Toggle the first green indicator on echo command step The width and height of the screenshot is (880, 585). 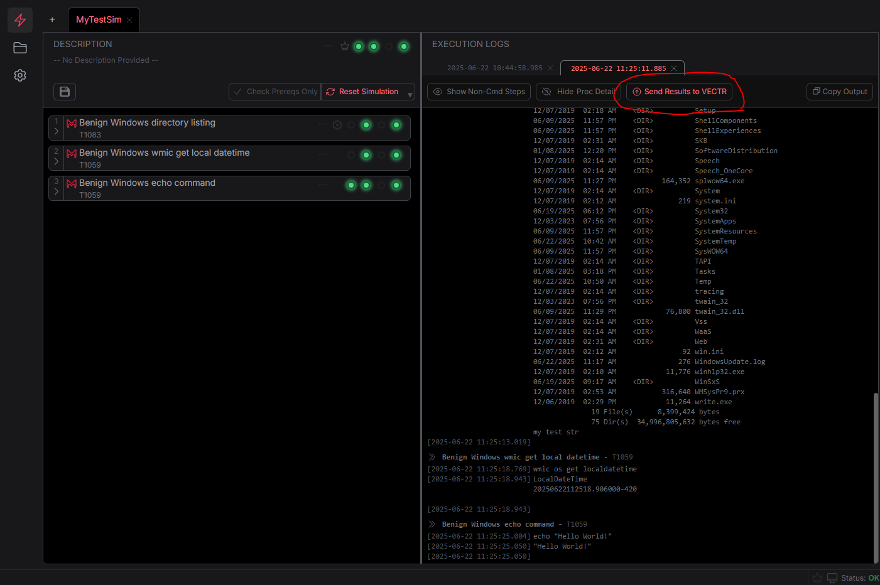pyautogui.click(x=350, y=185)
